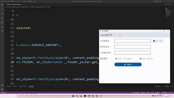Screen dimensions: 174x98
Task: Open the terminal app in the taskbar
Action: point(85,96)
